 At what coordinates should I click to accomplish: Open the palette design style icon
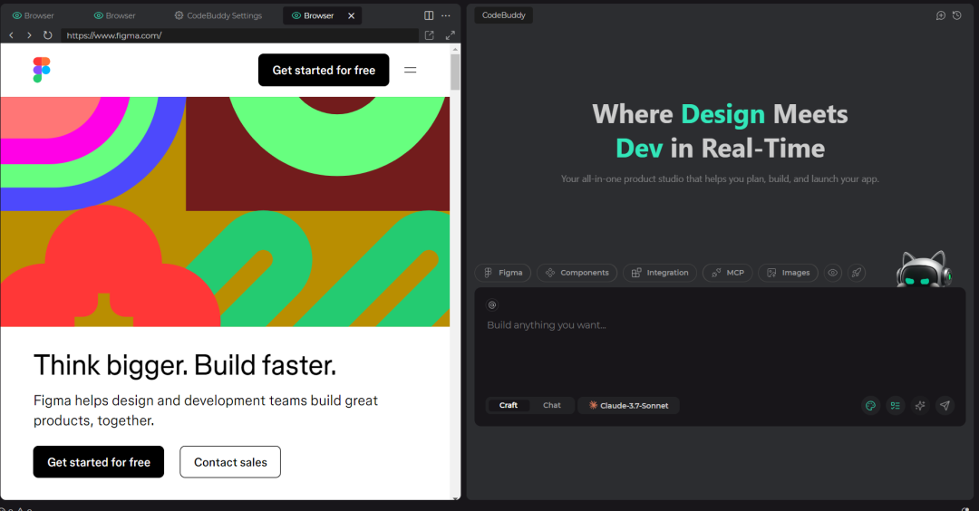pos(870,406)
